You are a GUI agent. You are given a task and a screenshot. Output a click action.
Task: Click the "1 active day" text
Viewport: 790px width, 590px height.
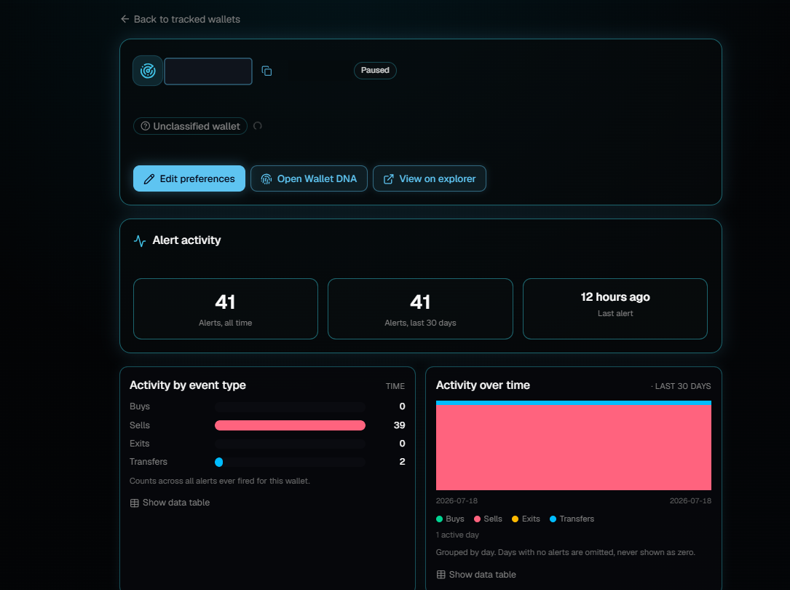(457, 535)
